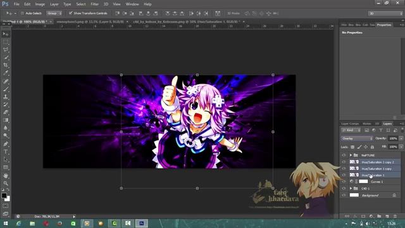Select the Rectangular Marquee tool

[6, 42]
